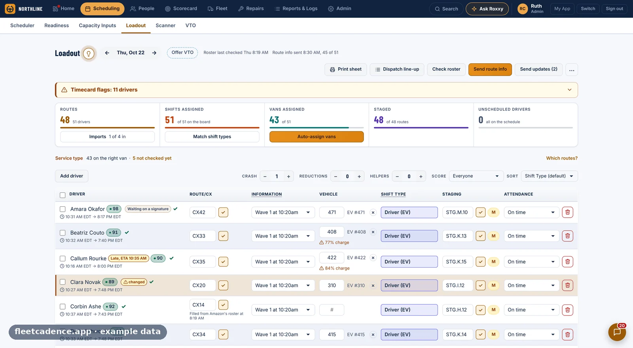Go to previous day with left arrow
Viewport: 633px width, 348px height.
[x=107, y=53]
